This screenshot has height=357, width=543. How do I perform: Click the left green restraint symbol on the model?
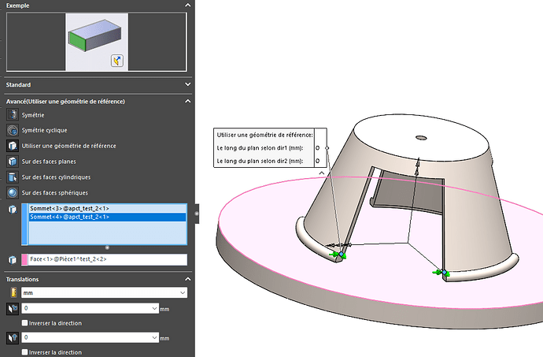tap(338, 255)
